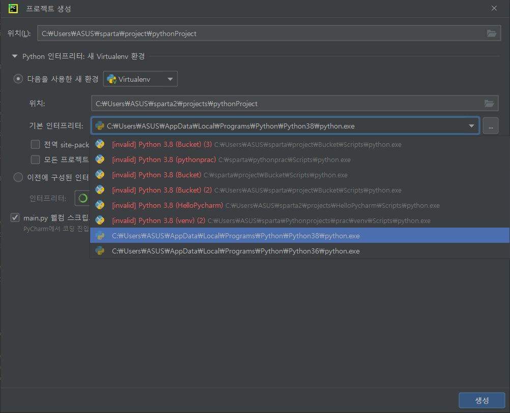Viewport: 510px width, 413px height.
Task: Browse folder for virtualenv location field
Action: point(489,104)
